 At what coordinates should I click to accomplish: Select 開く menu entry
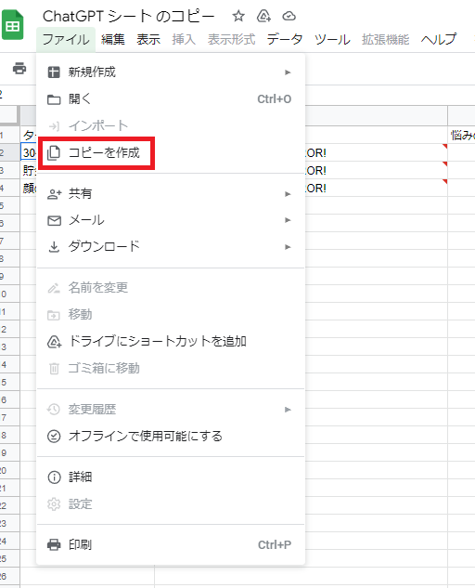tap(171, 99)
